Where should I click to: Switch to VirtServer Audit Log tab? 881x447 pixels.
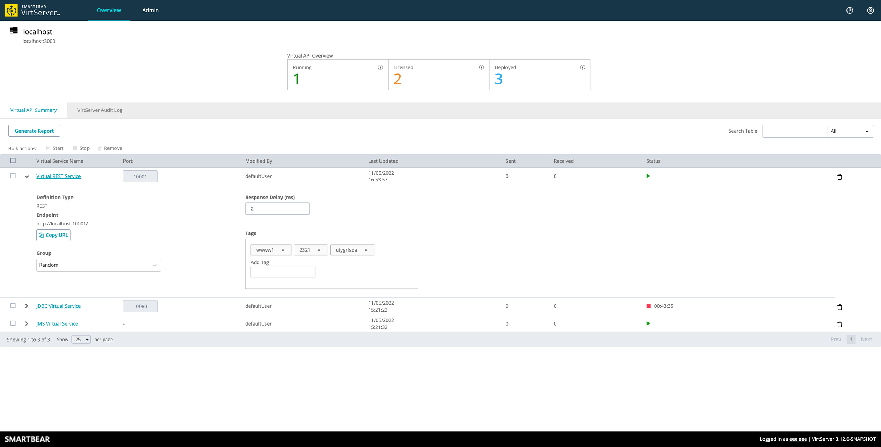coord(100,110)
